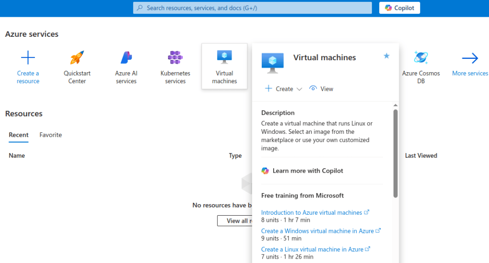Click the search magnifier icon

pyautogui.click(x=140, y=8)
